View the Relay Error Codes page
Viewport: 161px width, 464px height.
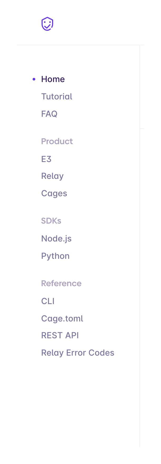point(78,353)
